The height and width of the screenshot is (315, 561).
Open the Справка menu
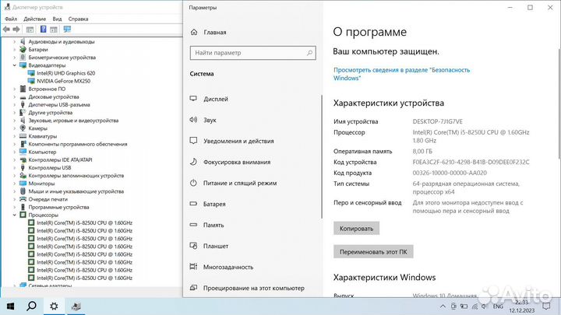[78, 19]
